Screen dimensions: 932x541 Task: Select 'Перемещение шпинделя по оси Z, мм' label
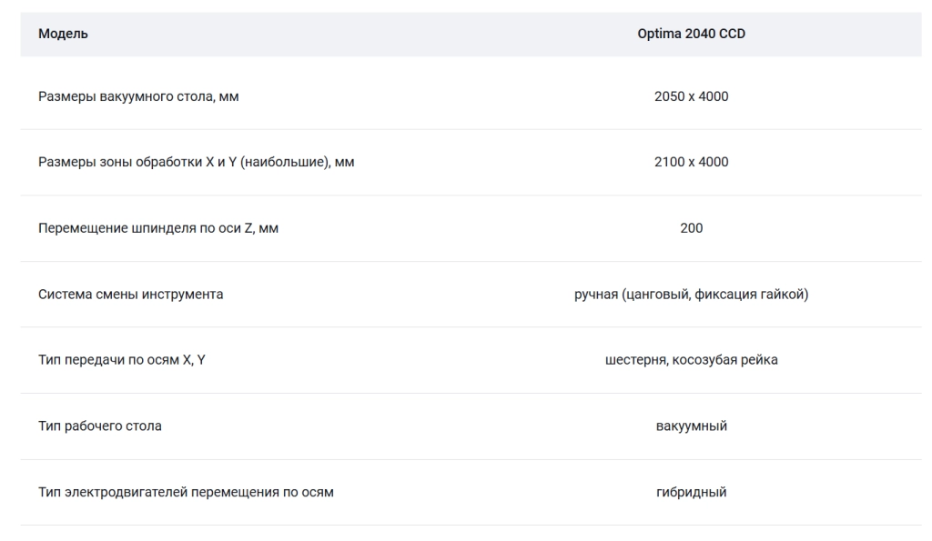(158, 228)
